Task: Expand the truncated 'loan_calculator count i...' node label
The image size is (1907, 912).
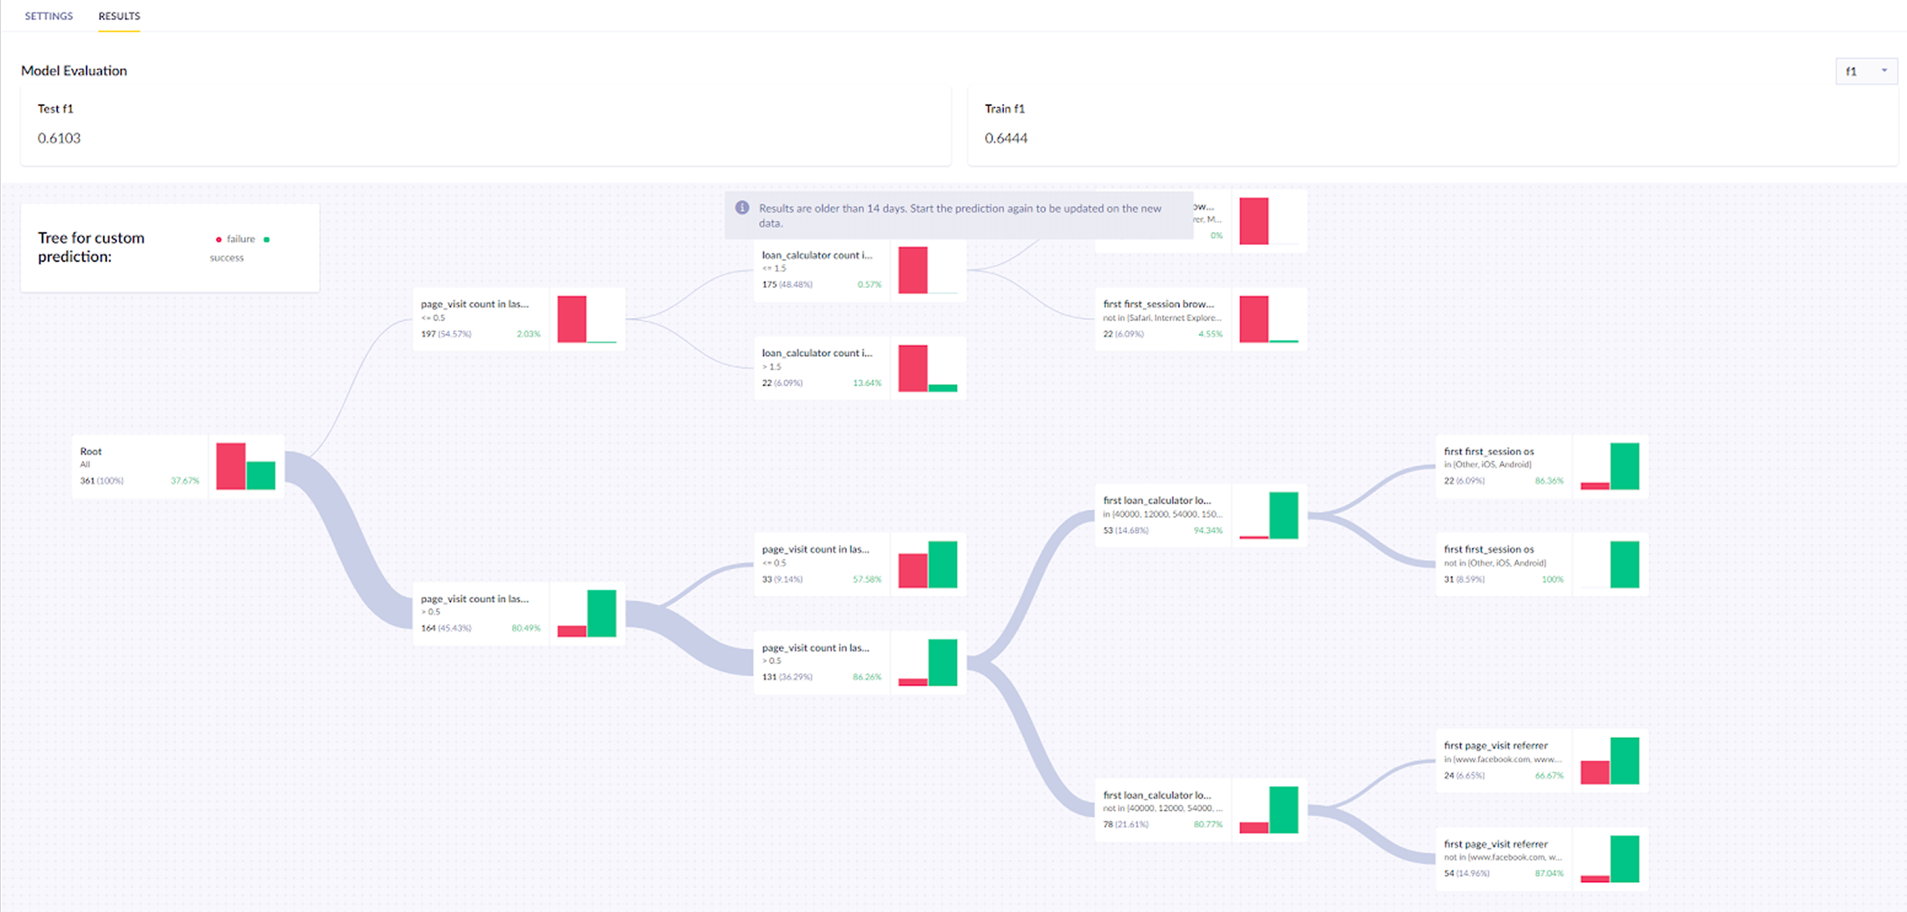Action: coord(816,254)
